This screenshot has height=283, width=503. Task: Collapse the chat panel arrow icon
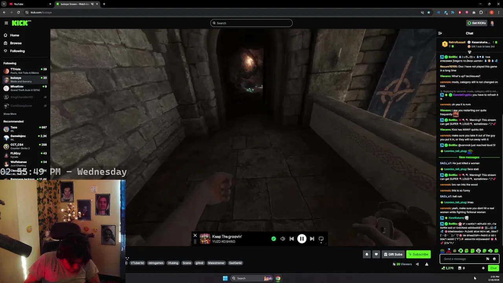pyautogui.click(x=440, y=33)
